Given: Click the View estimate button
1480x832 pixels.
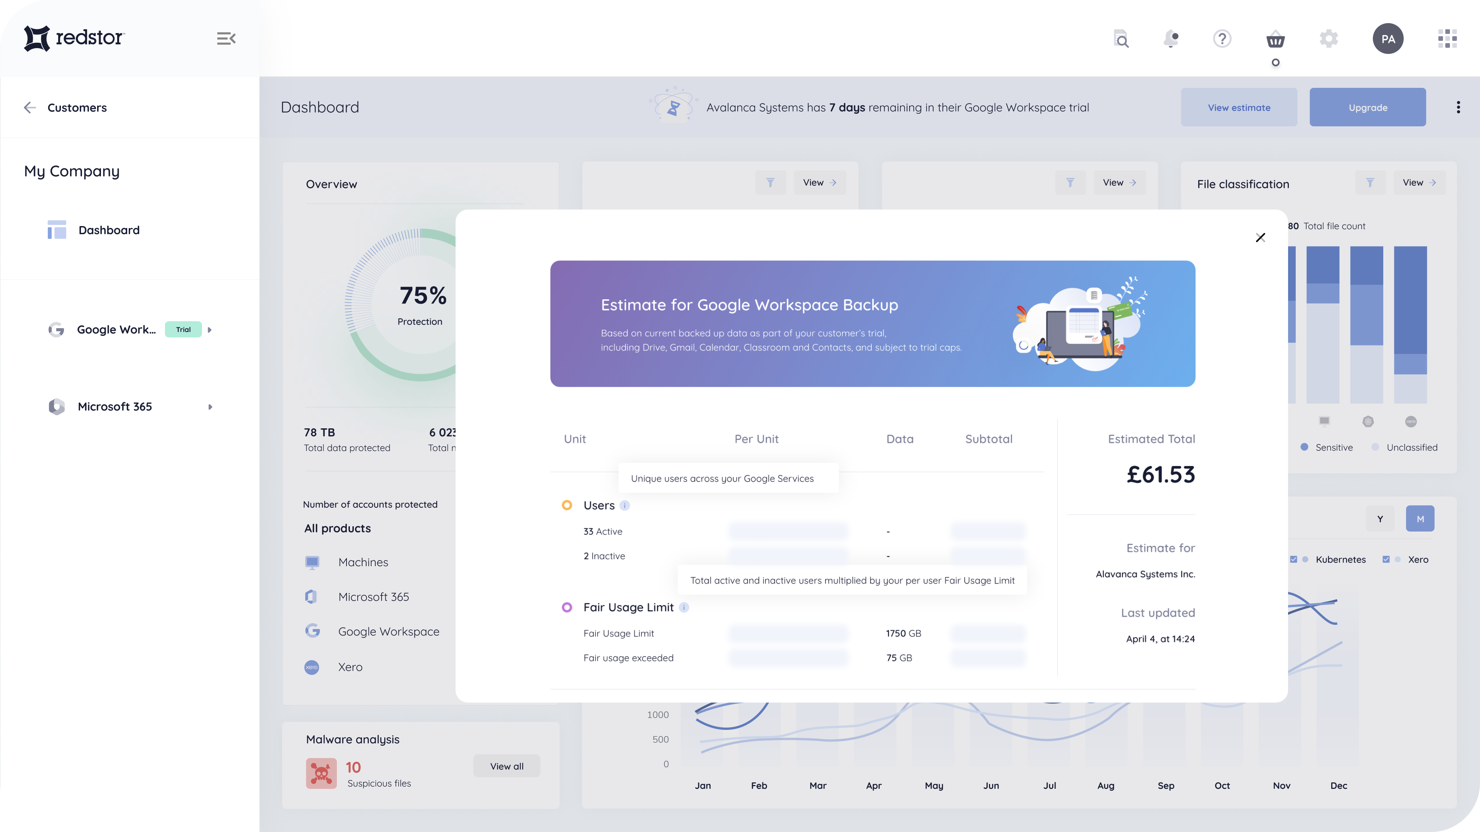Looking at the screenshot, I should point(1239,107).
